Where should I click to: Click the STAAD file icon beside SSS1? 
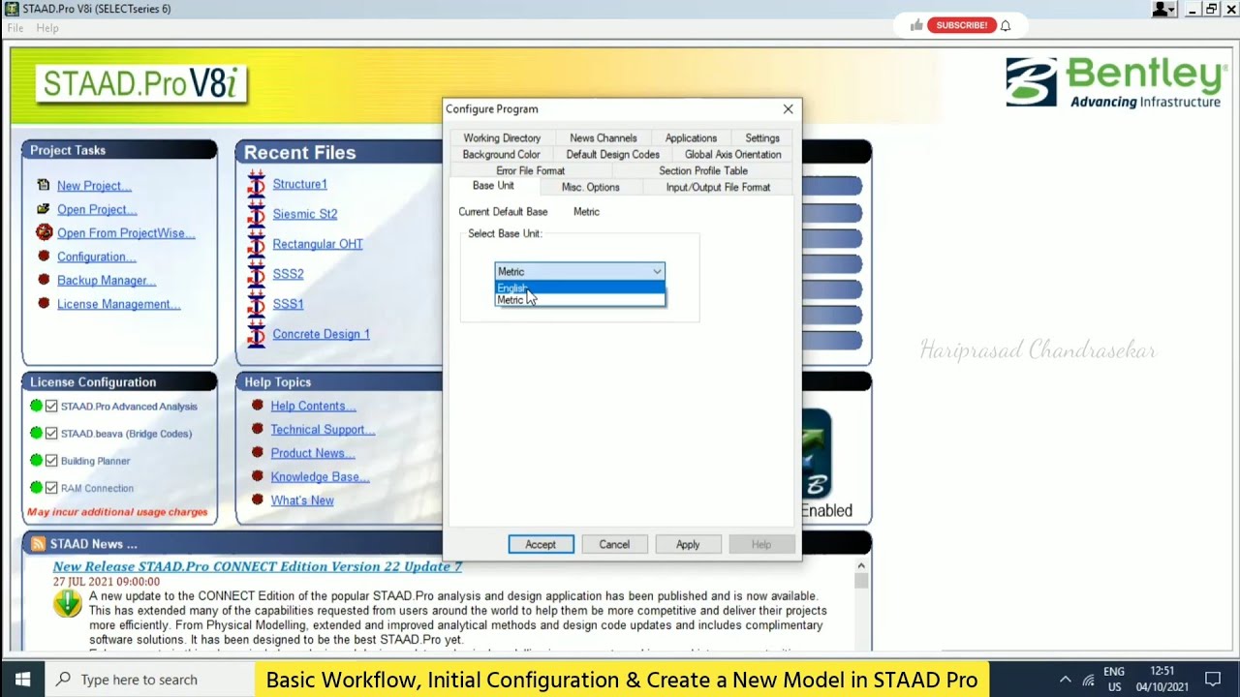(256, 303)
